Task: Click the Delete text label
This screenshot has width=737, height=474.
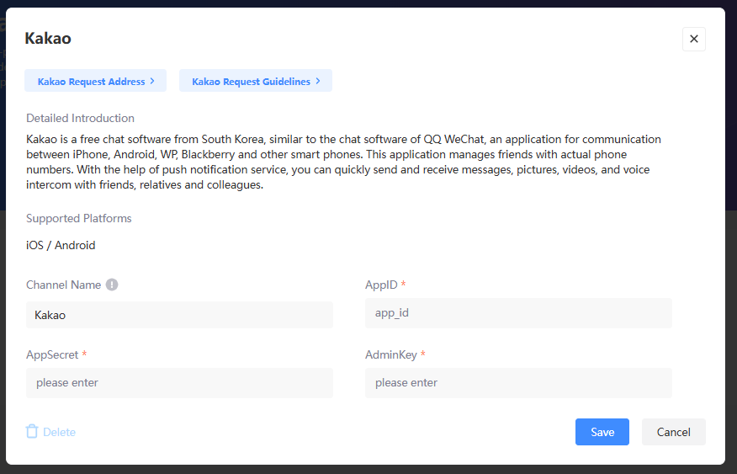Action: pos(59,432)
